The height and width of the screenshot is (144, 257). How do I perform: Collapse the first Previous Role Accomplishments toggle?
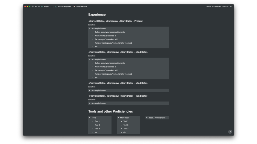(90, 59)
